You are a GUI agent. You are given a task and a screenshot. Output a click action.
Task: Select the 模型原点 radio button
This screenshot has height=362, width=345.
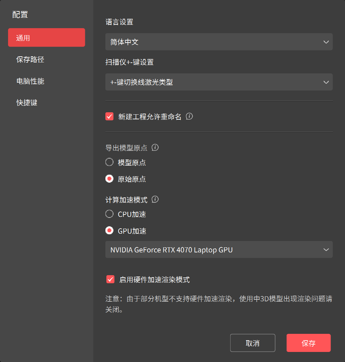109,163
